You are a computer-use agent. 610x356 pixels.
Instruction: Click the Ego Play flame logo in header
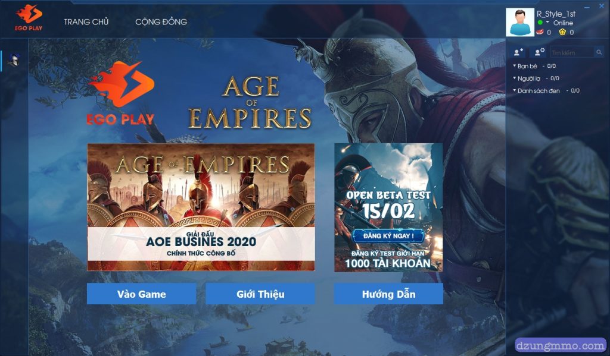point(29,17)
